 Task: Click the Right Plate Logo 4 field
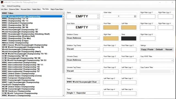[166, 28]
